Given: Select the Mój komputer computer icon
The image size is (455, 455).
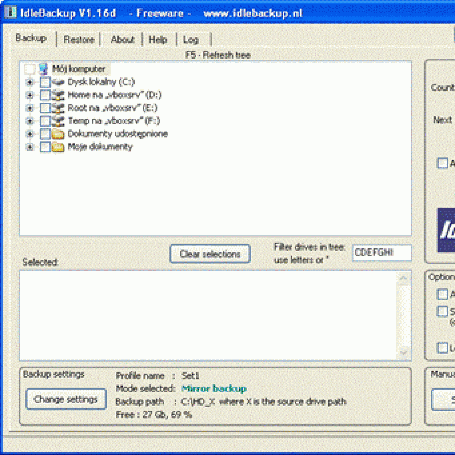Looking at the screenshot, I should coord(43,69).
